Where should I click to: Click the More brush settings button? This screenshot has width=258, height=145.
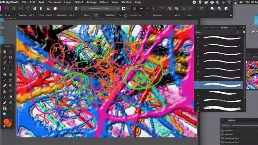pos(86,15)
